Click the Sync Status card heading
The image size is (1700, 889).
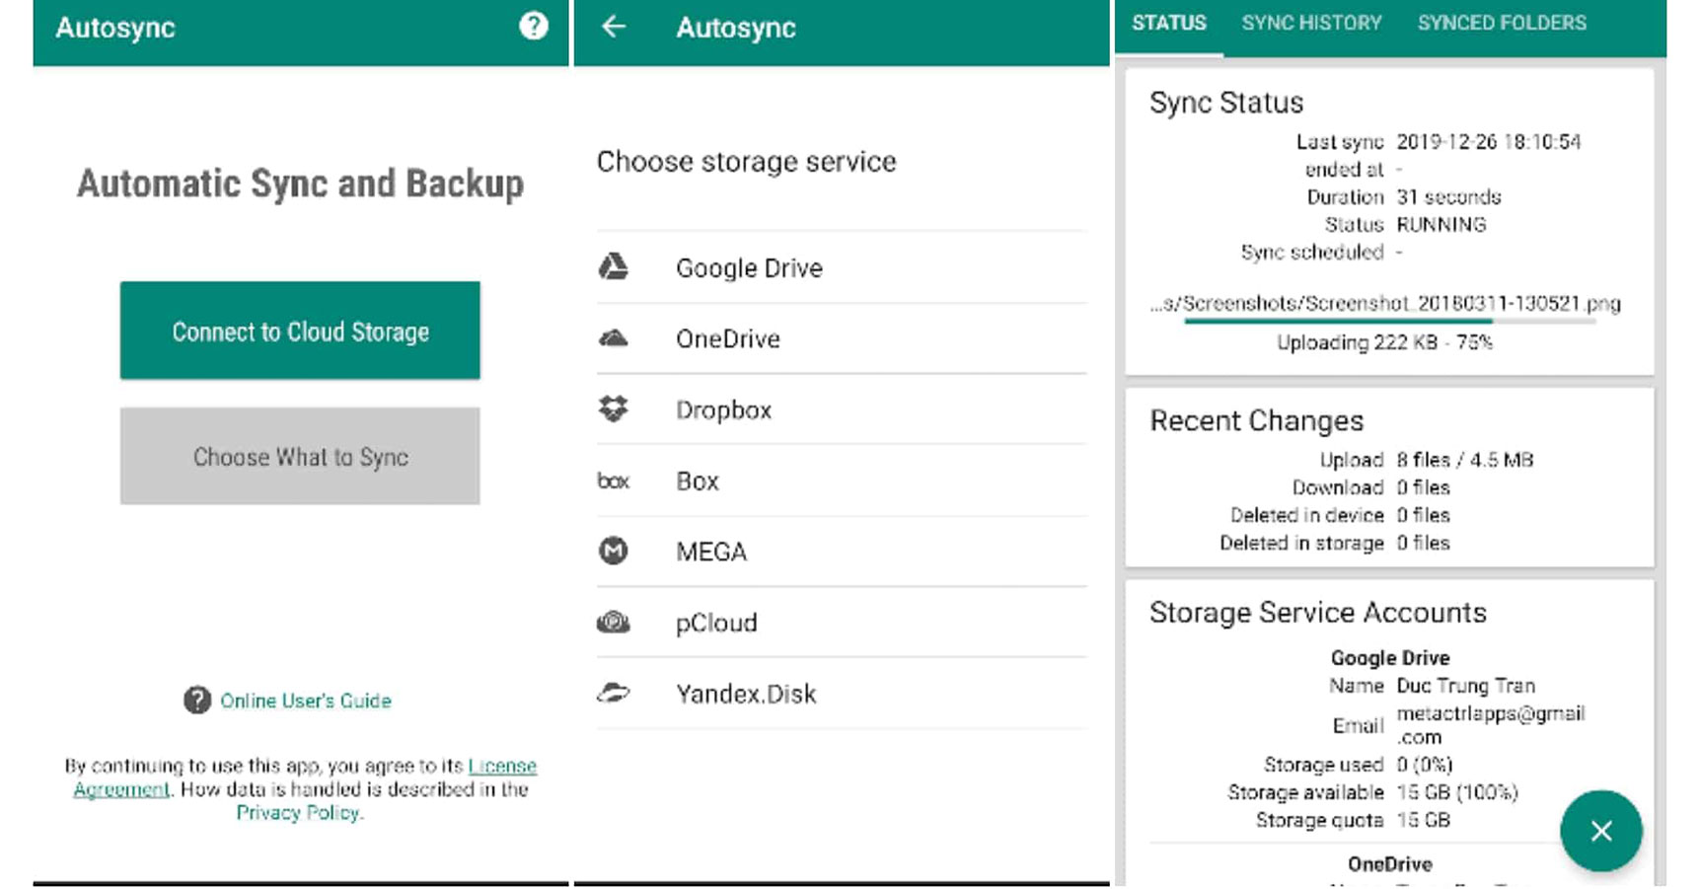pos(1226,103)
